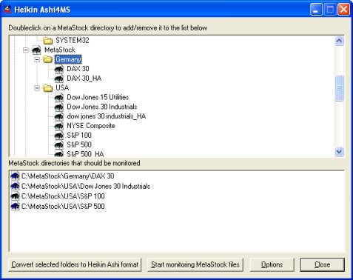This screenshot has width=353, height=280.
Task: Click the S&P 500 bull icon in tree
Action: pyautogui.click(x=59, y=144)
